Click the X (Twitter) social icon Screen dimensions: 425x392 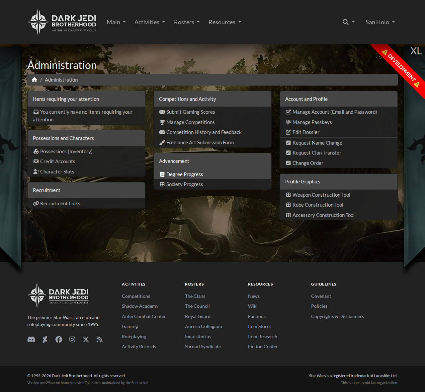86,339
